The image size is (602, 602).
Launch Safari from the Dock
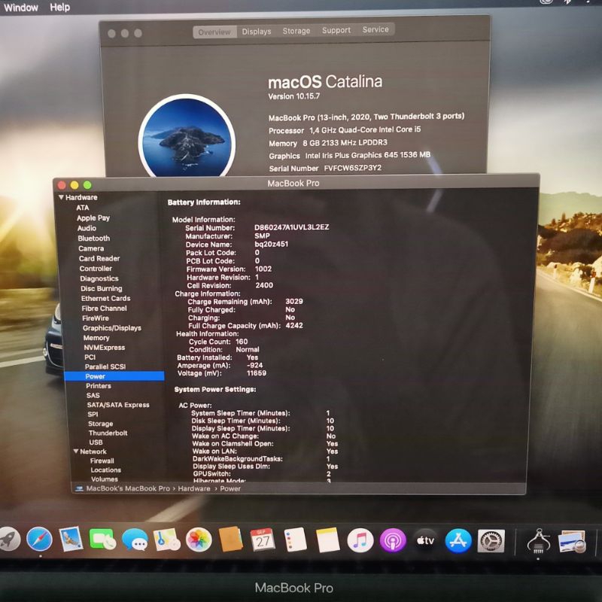tap(40, 539)
